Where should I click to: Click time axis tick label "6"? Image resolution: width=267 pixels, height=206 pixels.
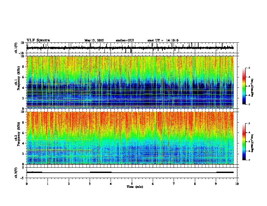click(153, 184)
